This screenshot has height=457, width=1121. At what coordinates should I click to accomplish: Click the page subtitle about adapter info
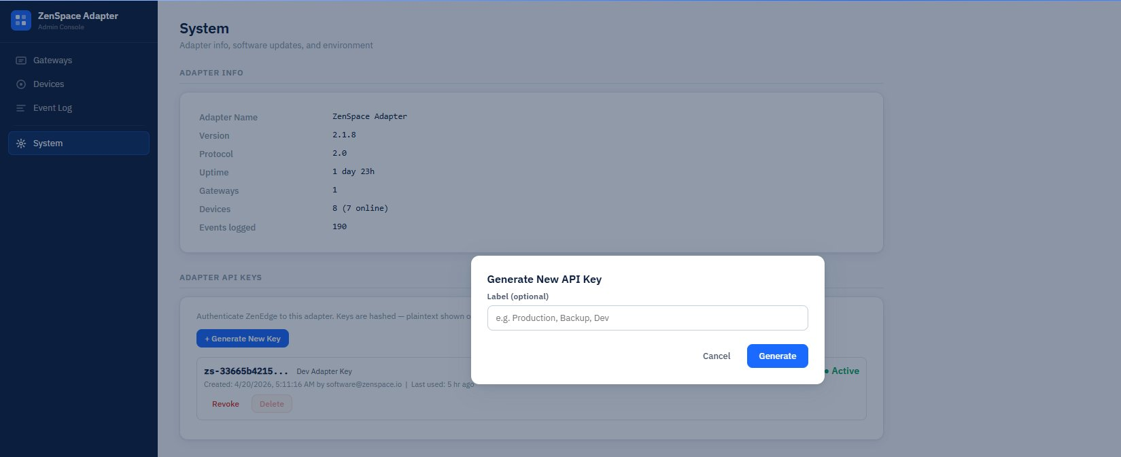(276, 45)
